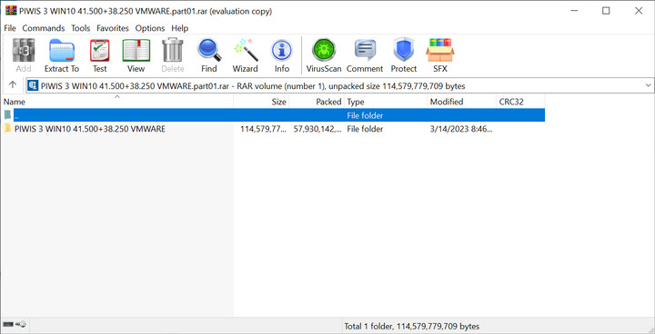Click "File folder" type in PIWIS row
Viewport: 655px width, 334px height.
(365, 129)
